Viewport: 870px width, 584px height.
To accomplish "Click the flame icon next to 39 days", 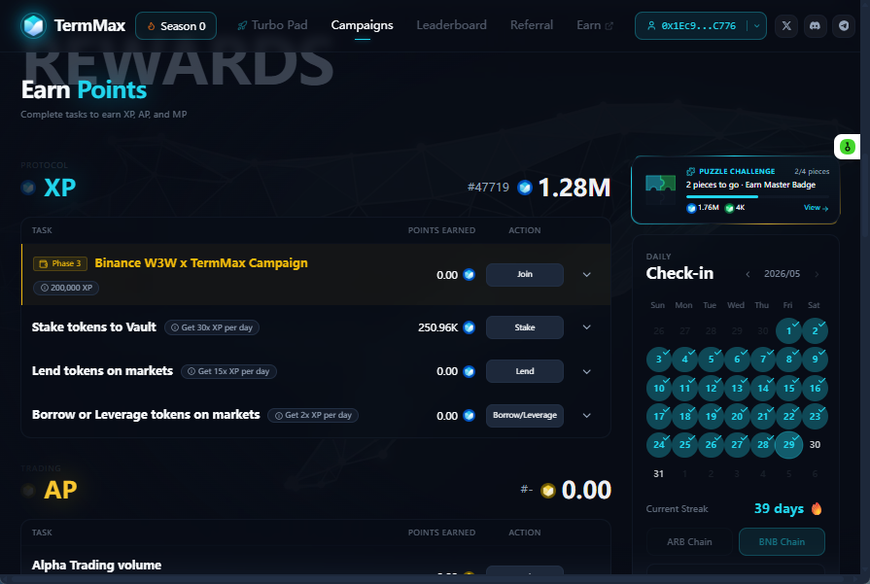I will pos(817,508).
